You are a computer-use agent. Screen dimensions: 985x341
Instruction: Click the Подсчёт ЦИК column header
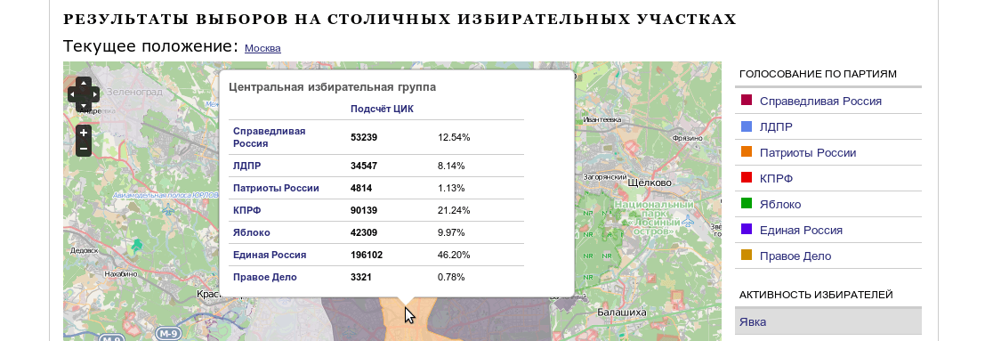point(382,109)
